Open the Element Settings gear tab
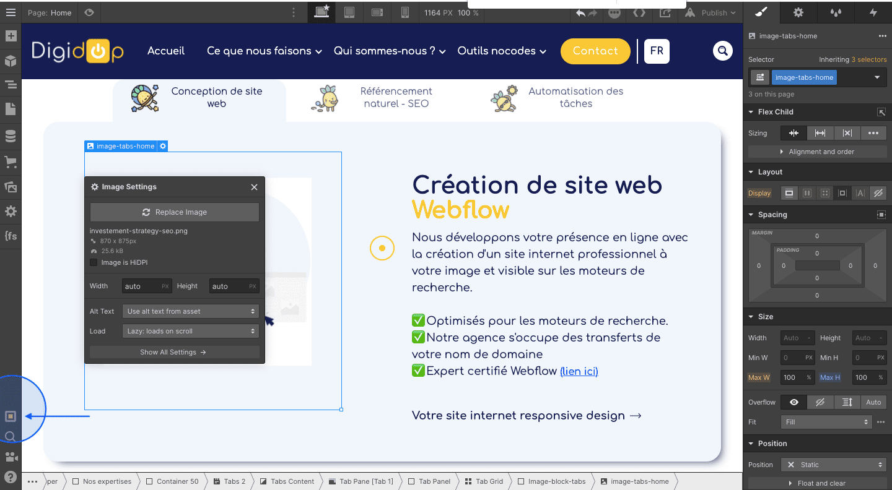The image size is (892, 490). (x=798, y=12)
